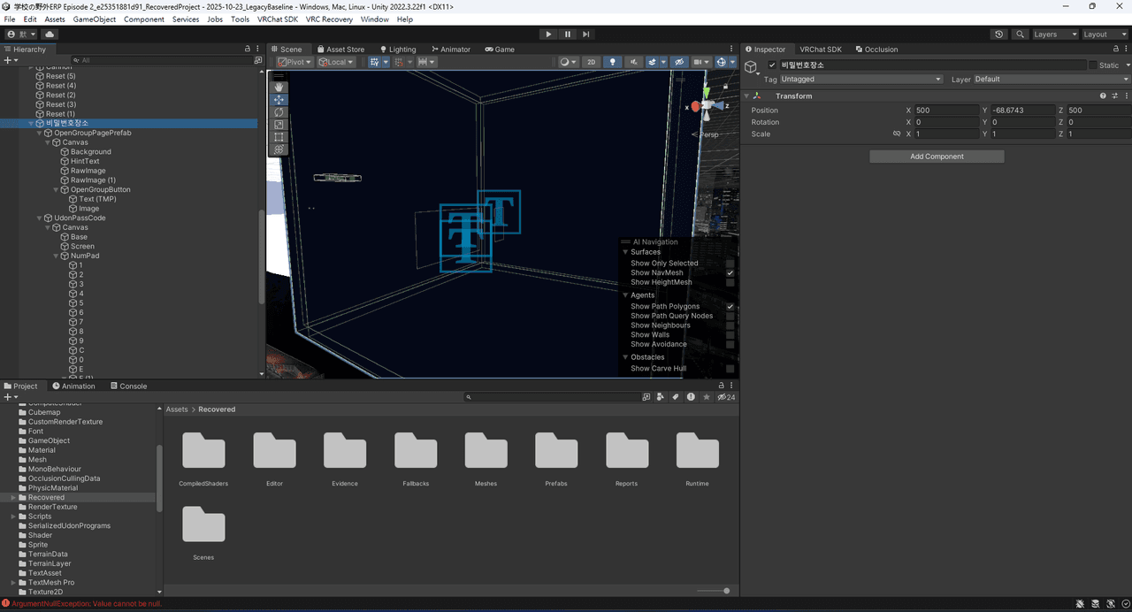Open the Undo History button
1132x612 pixels.
coord(999,34)
